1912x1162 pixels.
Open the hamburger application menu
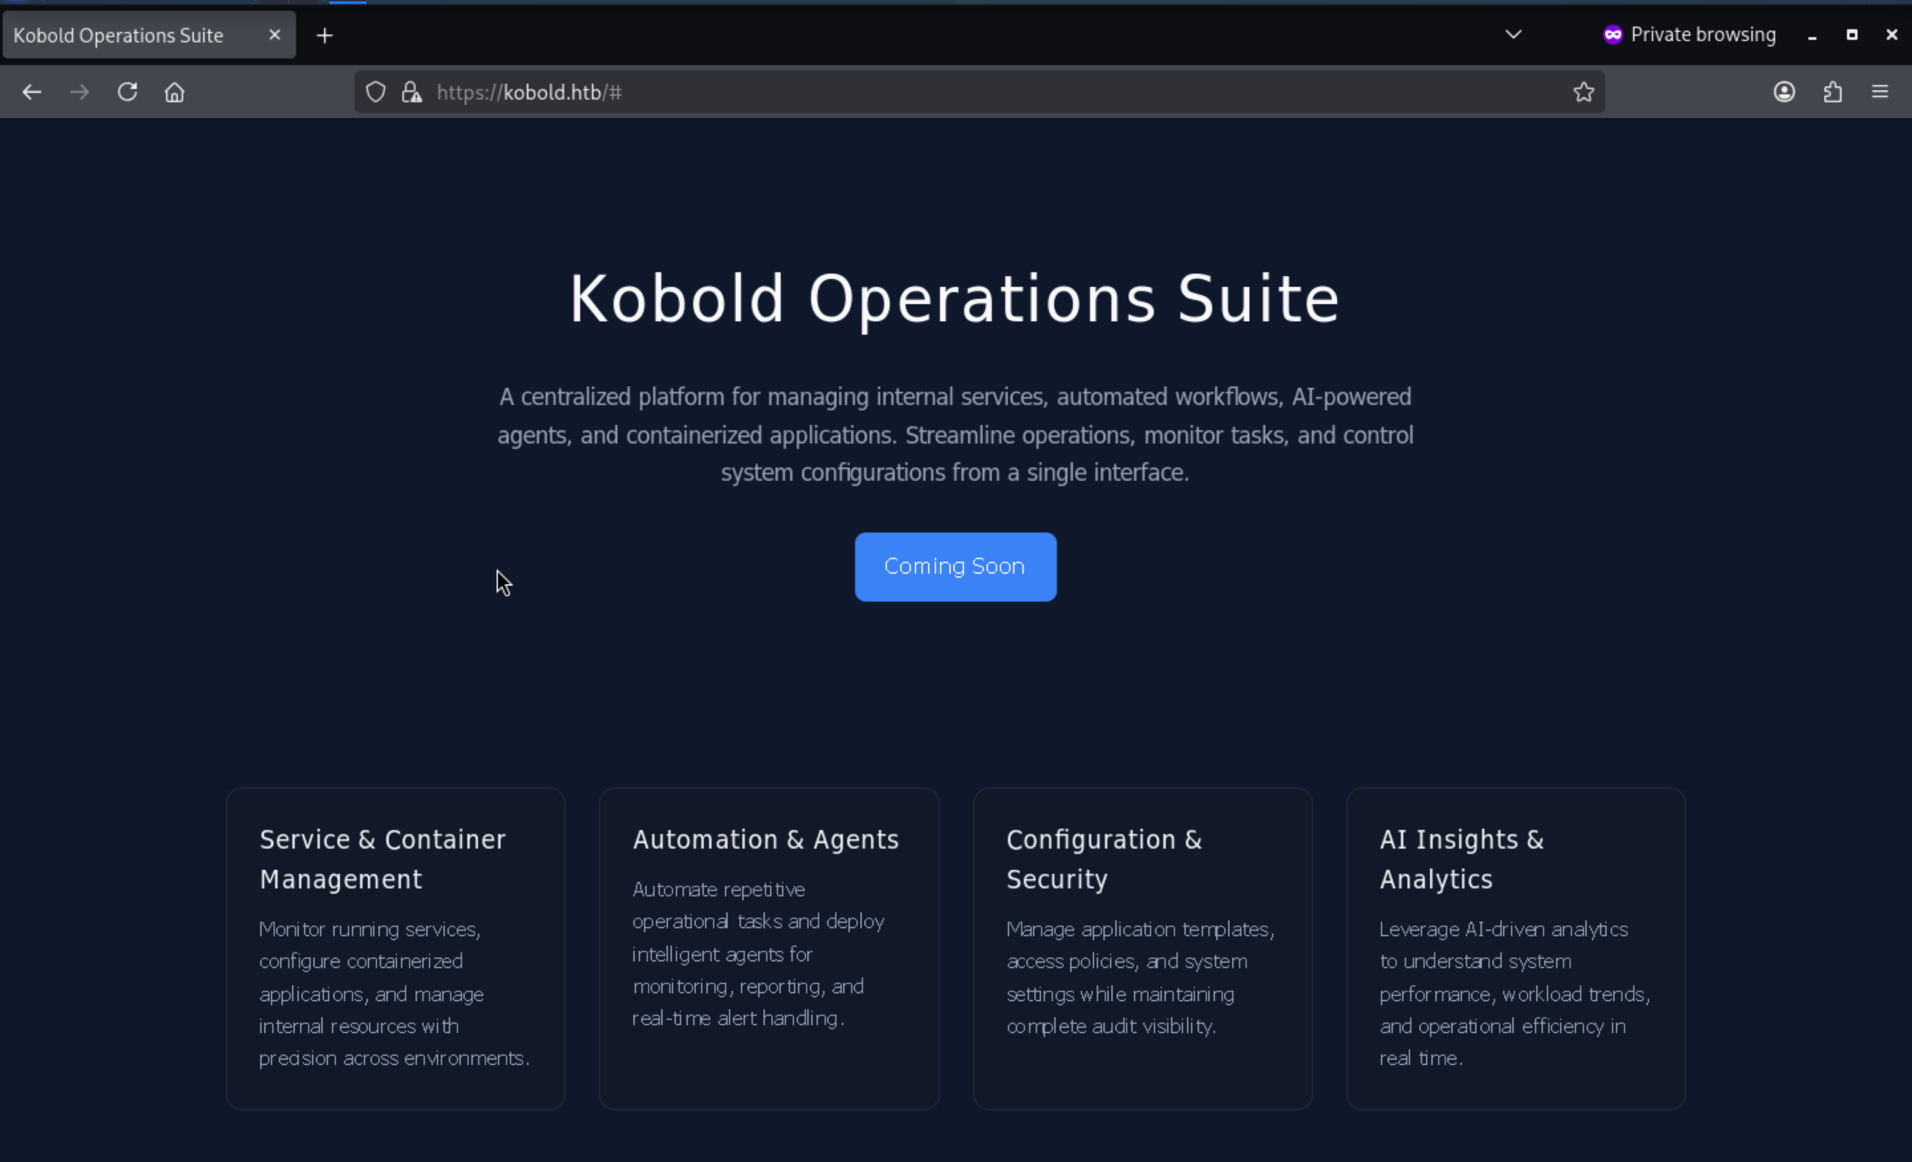click(1879, 92)
